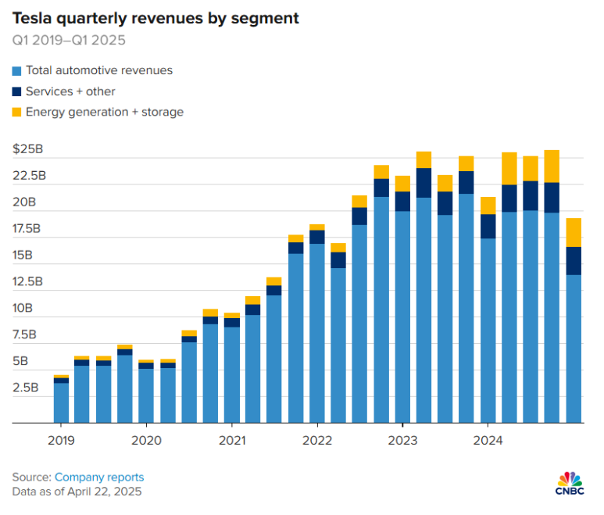Click the 20B y-axis label
Image resolution: width=604 pixels, height=515 pixels.
tap(24, 202)
